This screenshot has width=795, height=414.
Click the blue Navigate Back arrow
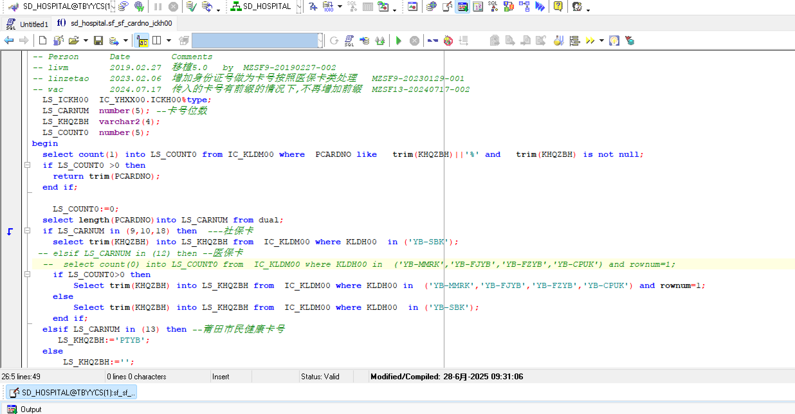coord(9,40)
